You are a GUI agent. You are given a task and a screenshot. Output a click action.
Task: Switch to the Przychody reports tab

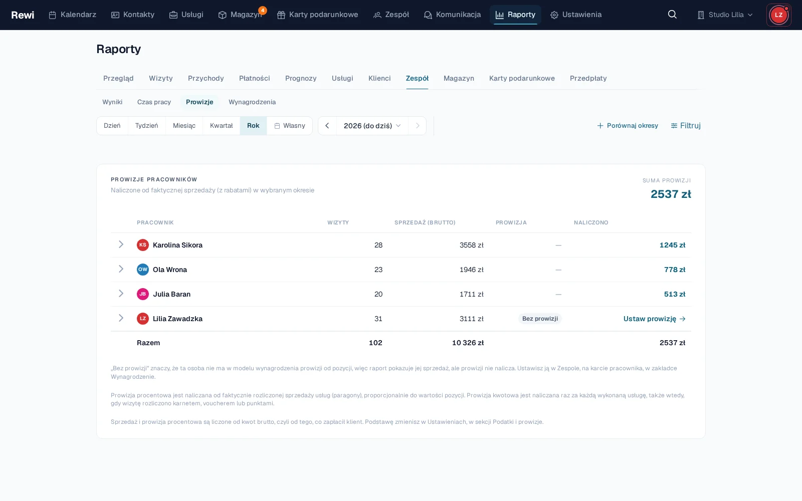(x=206, y=78)
